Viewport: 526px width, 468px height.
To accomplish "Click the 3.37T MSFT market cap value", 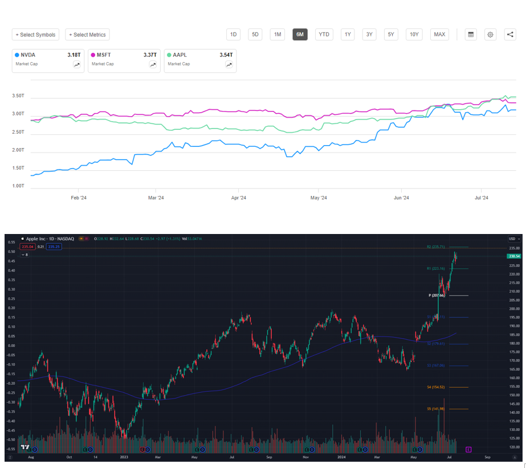I will [150, 55].
